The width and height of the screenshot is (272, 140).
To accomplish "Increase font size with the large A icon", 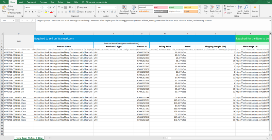I will tap(50, 7).
